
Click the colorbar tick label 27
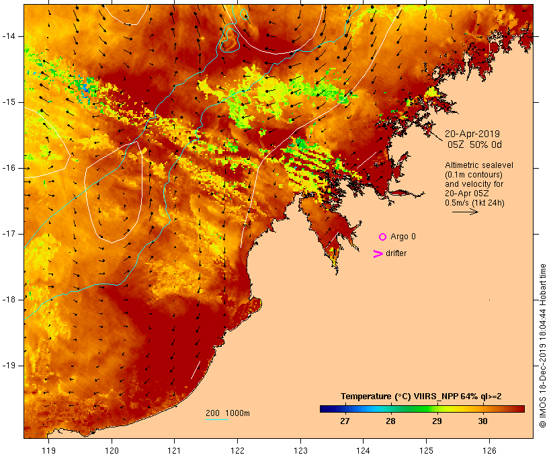coord(345,421)
